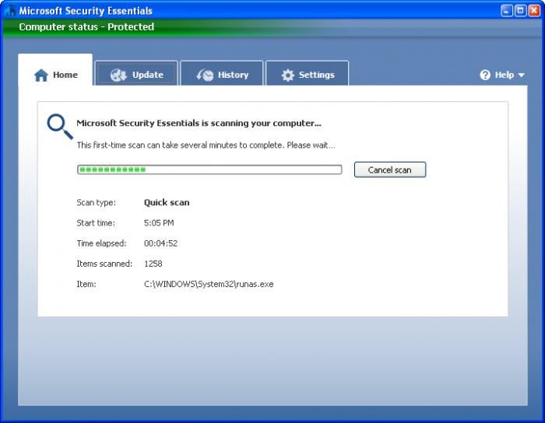Click the 'Quick scan' scan type value
This screenshot has height=423, width=545.
click(x=167, y=202)
